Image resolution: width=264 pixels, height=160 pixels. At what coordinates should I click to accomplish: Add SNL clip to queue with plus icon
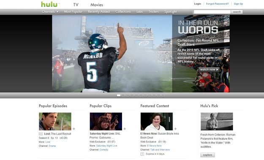click(x=125, y=129)
